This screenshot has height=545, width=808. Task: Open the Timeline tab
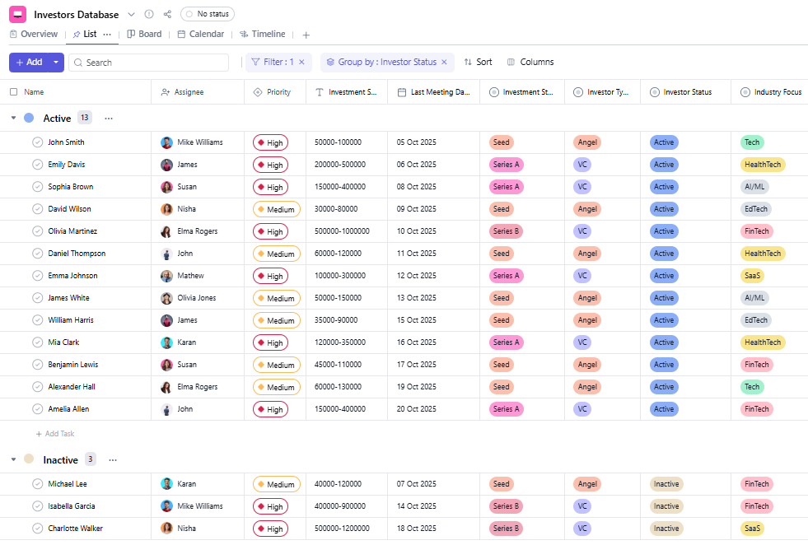(x=262, y=35)
